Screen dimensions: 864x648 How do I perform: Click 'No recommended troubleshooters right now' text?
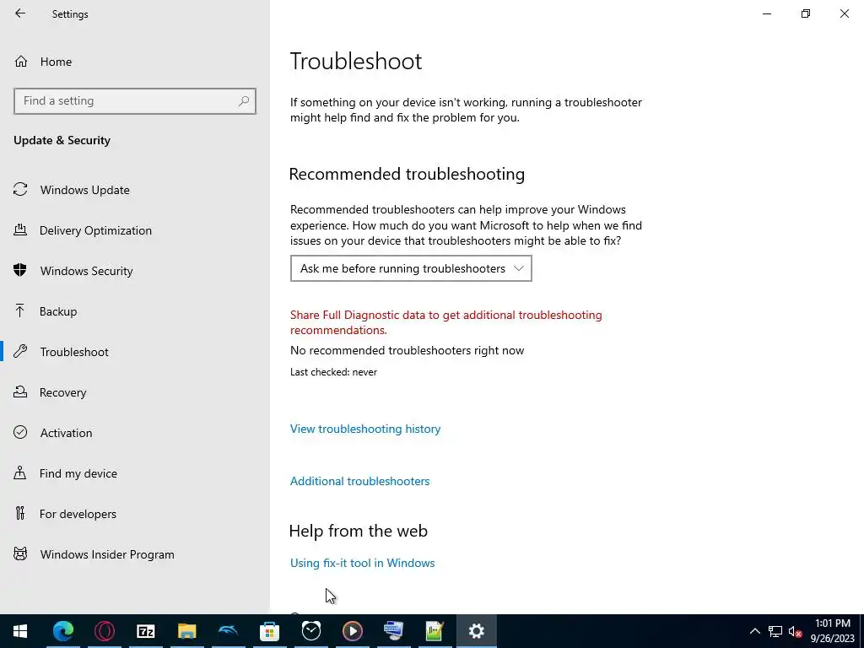(x=408, y=350)
